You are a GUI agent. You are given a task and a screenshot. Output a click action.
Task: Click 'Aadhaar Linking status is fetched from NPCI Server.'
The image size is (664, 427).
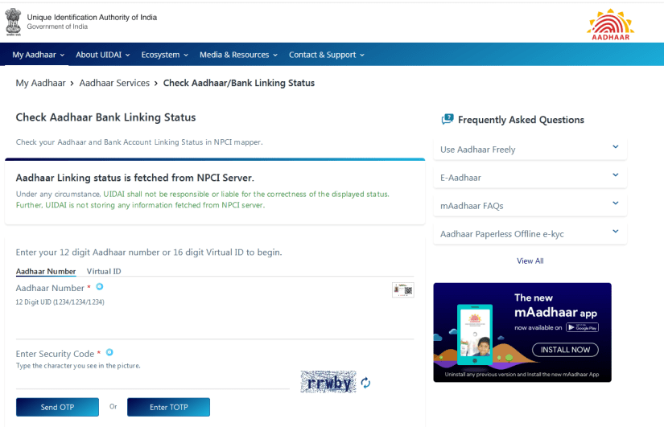click(x=135, y=178)
